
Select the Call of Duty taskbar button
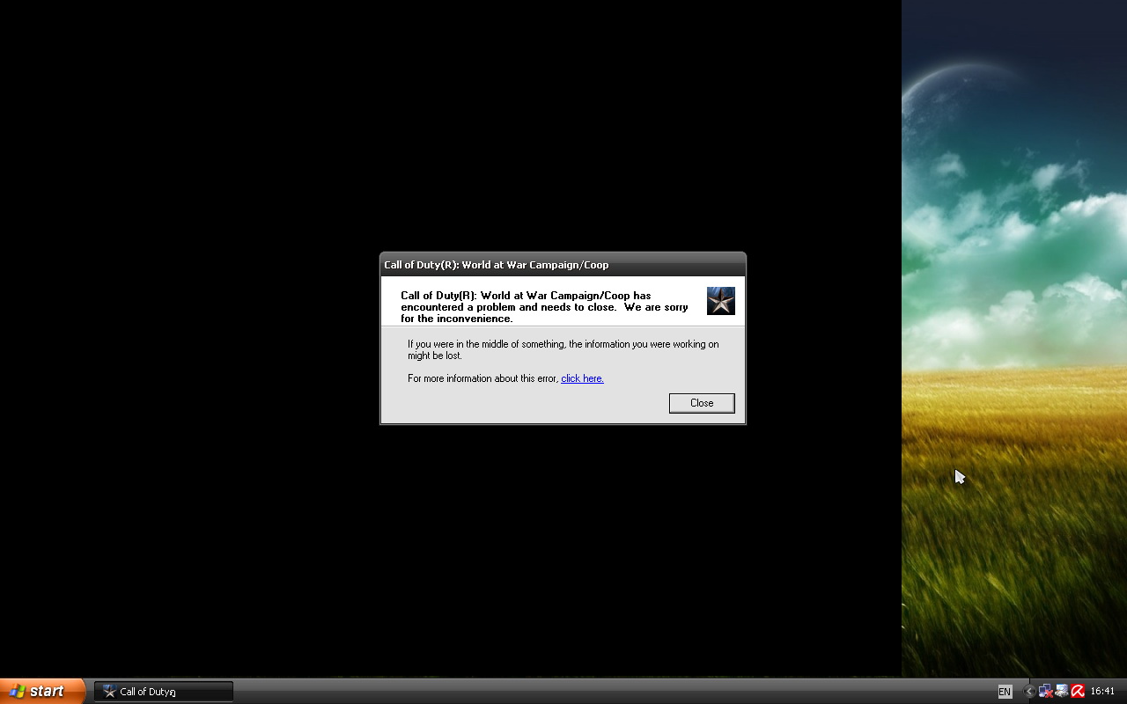pyautogui.click(x=164, y=692)
